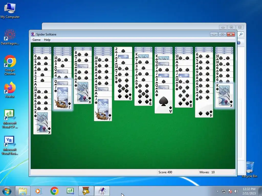Open the taskbar clock showing 12:32 PM

click(x=249, y=191)
